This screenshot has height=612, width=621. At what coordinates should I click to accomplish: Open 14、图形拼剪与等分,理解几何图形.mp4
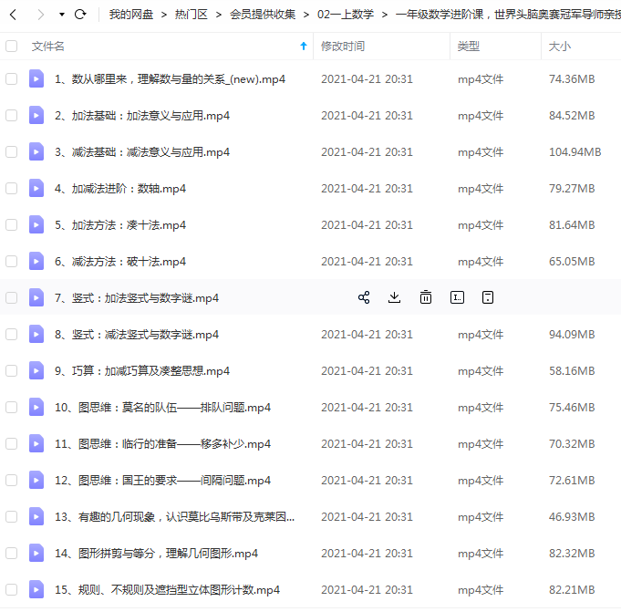[x=157, y=553]
